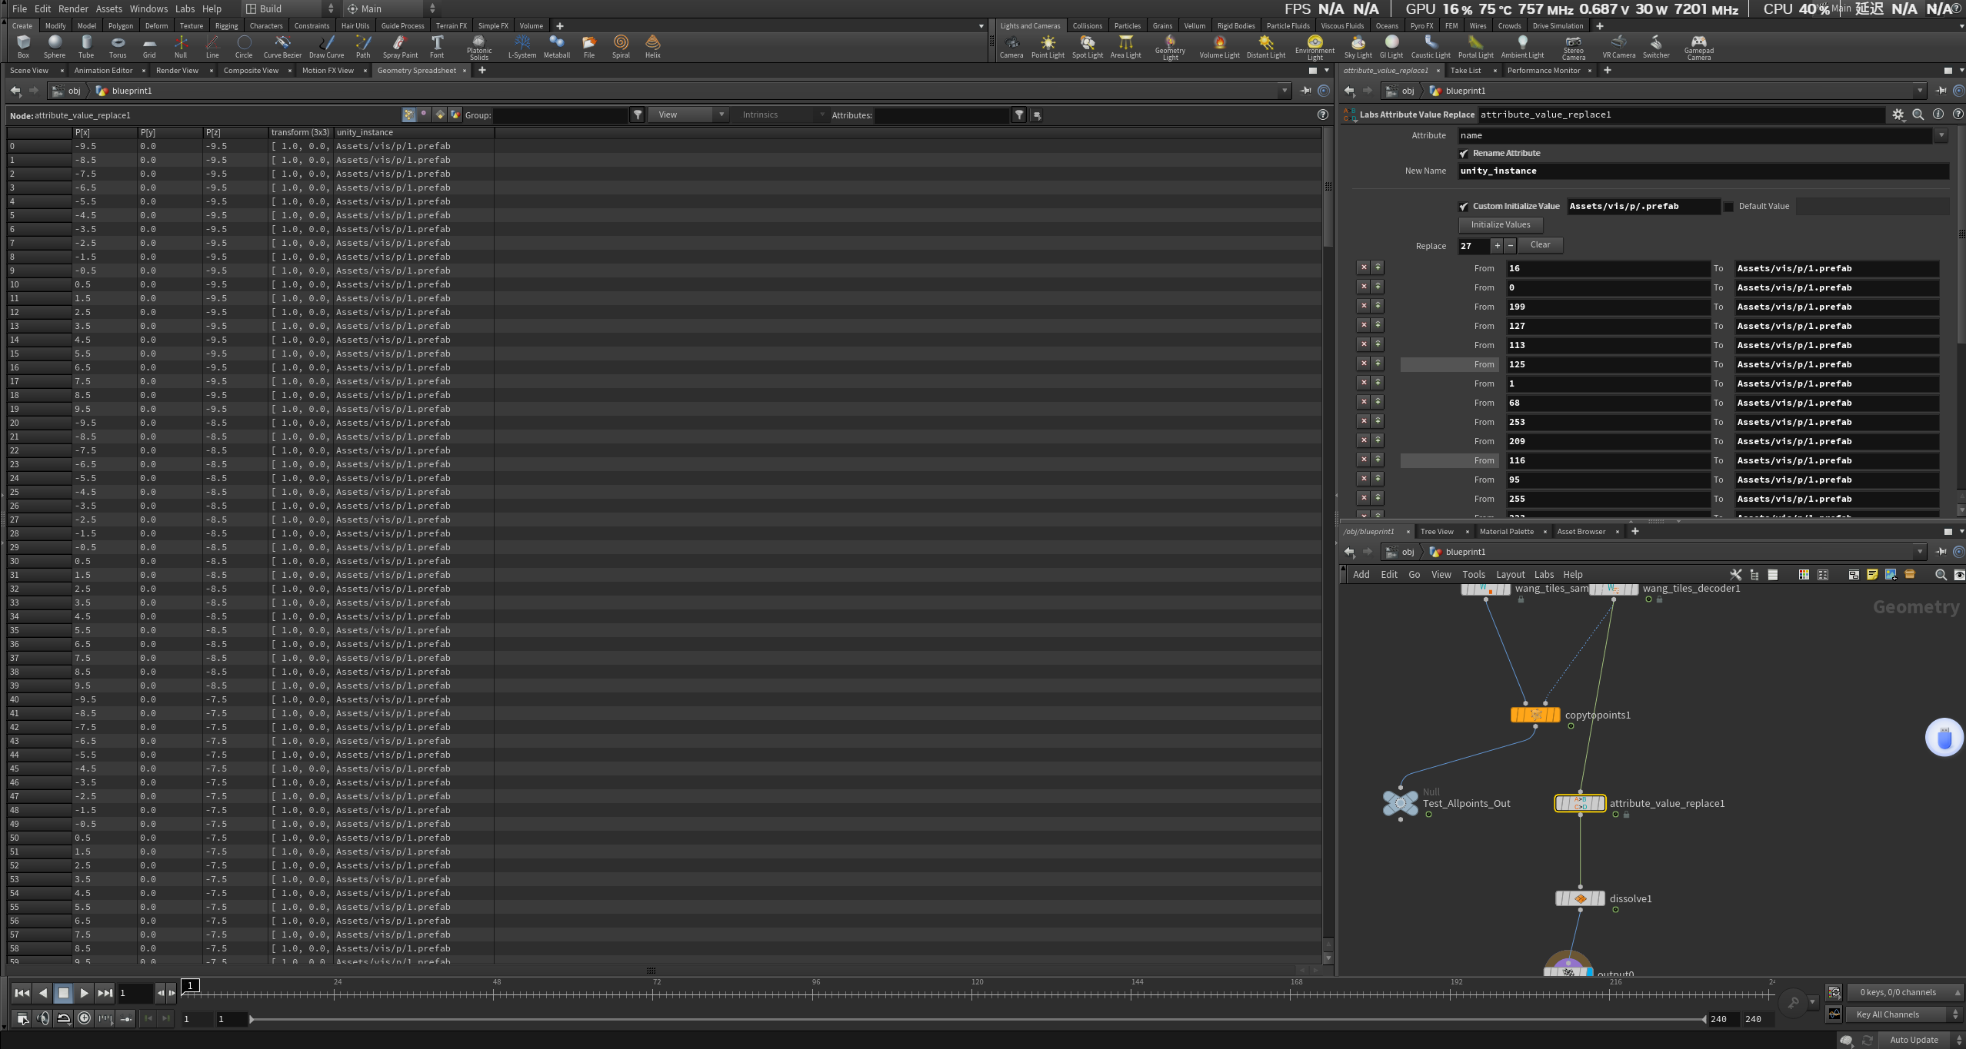Click the Initialize Values button

tap(1500, 224)
